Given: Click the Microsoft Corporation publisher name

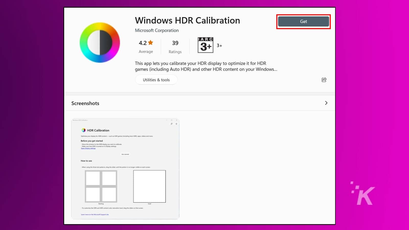Looking at the screenshot, I should (x=157, y=30).
